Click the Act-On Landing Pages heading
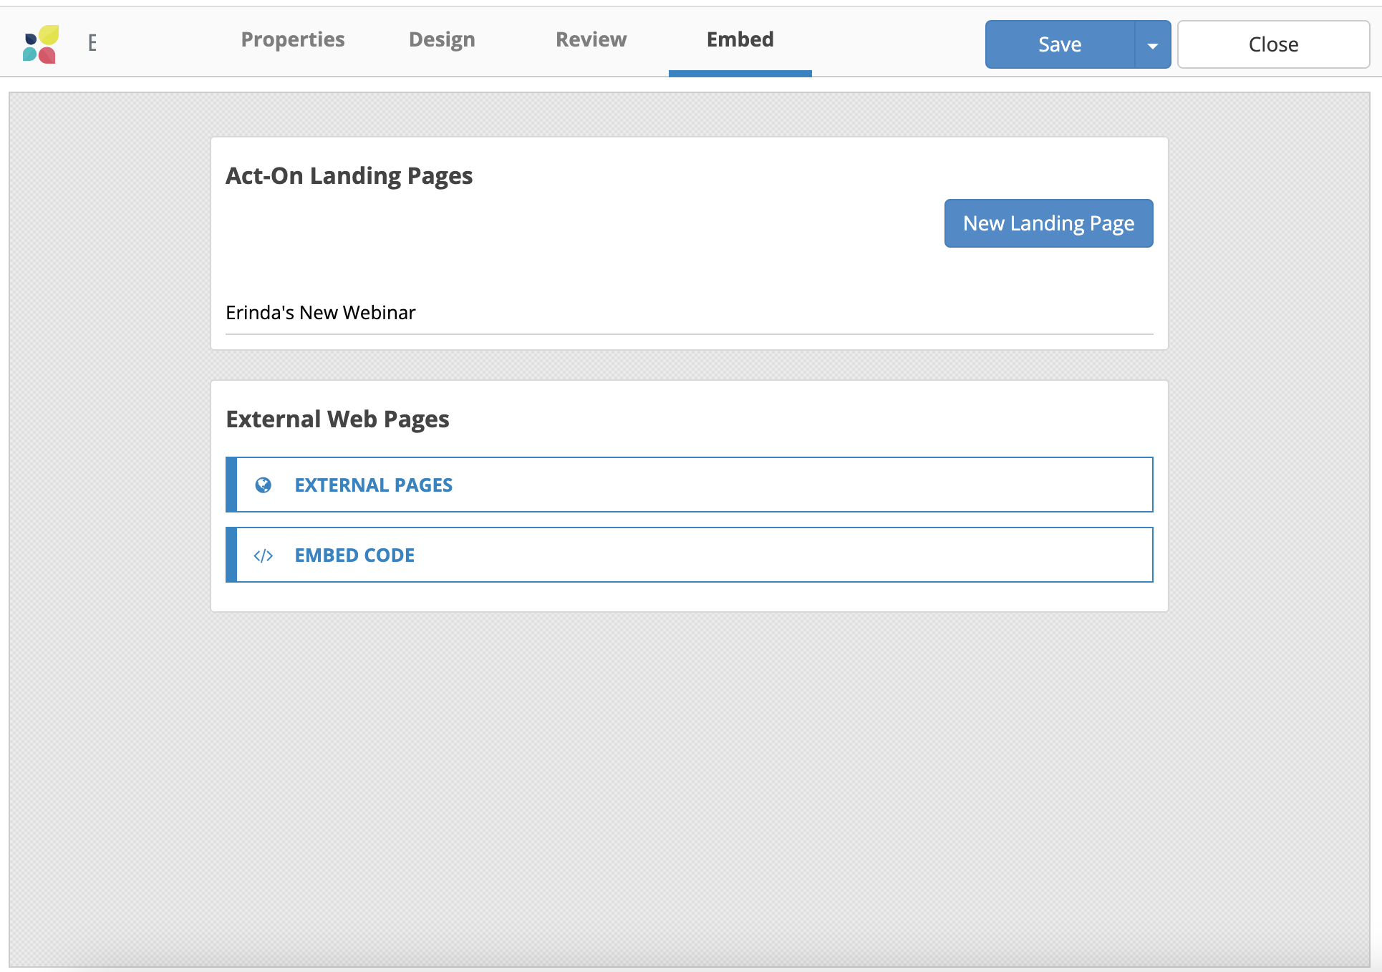This screenshot has height=972, width=1382. [349, 176]
